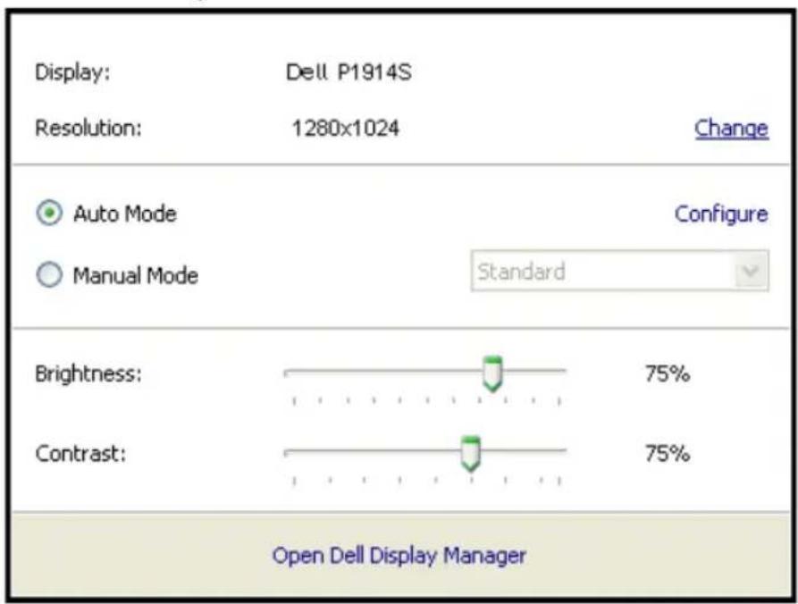Open the Configure link for Auto Mode
This screenshot has height=604, width=798.
point(721,214)
